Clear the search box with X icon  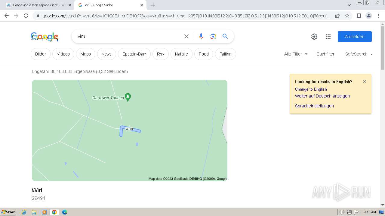186,36
